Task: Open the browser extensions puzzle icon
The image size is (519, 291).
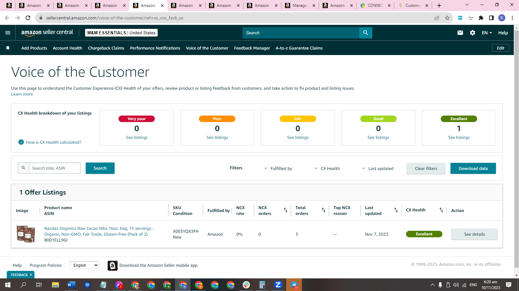Action: [x=481, y=18]
